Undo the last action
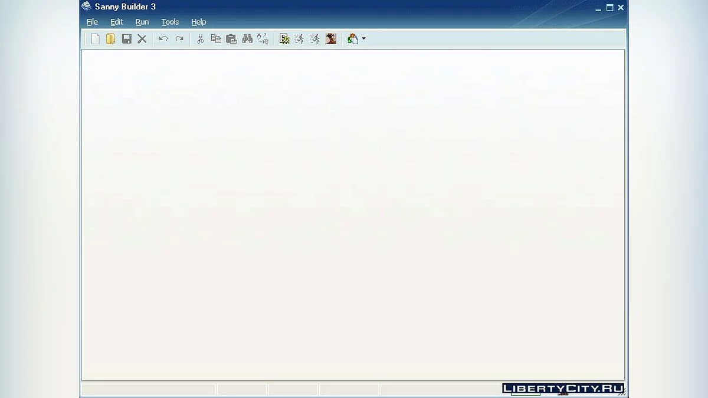 tap(163, 39)
